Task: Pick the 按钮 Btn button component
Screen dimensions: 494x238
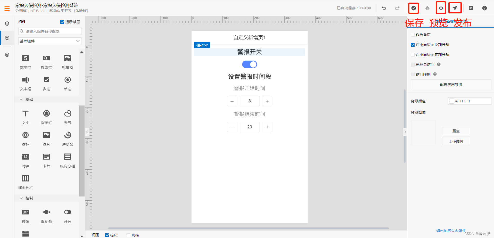Action: click(26, 216)
